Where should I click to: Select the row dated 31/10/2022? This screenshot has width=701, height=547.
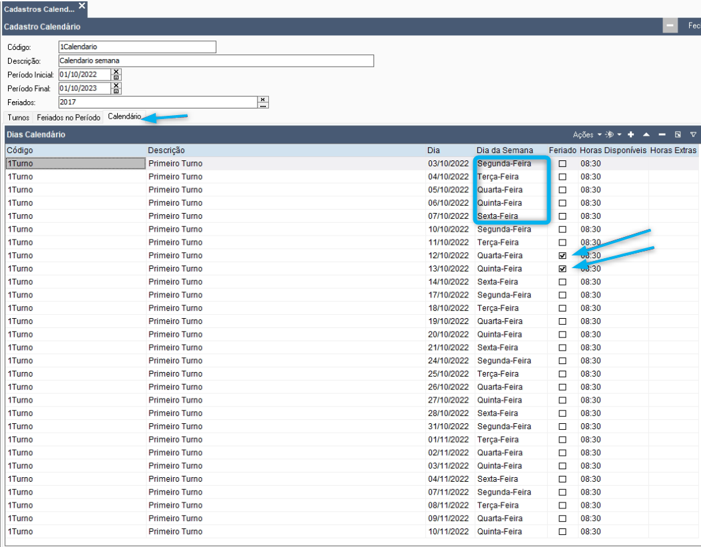click(x=351, y=427)
